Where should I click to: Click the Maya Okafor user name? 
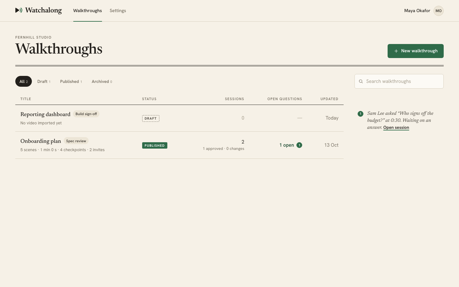click(417, 11)
